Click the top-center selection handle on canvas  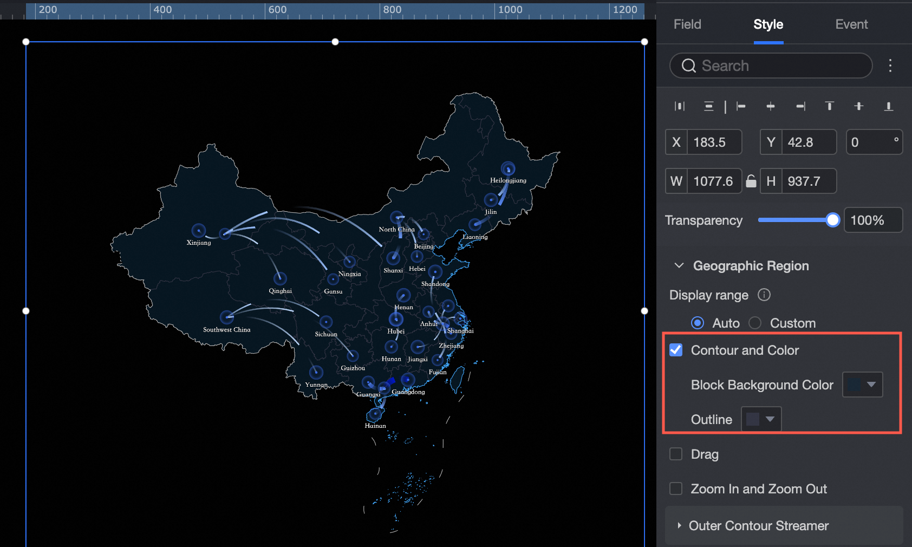335,42
